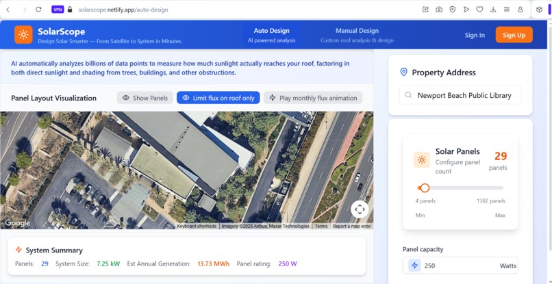Click the Panel capacity 250 Watts field
552x284 pixels.
pyautogui.click(x=460, y=266)
